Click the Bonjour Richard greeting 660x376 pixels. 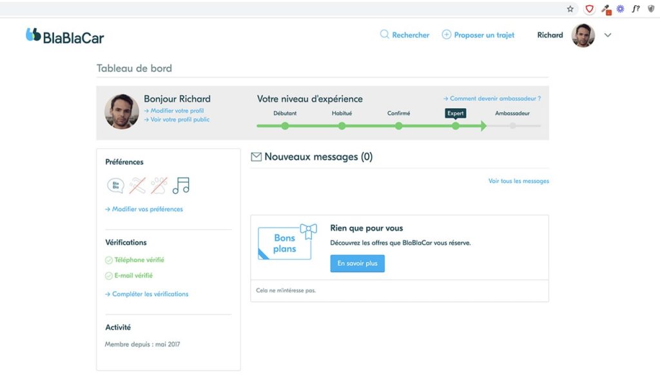(177, 99)
